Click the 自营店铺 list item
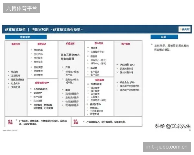 [94, 114]
